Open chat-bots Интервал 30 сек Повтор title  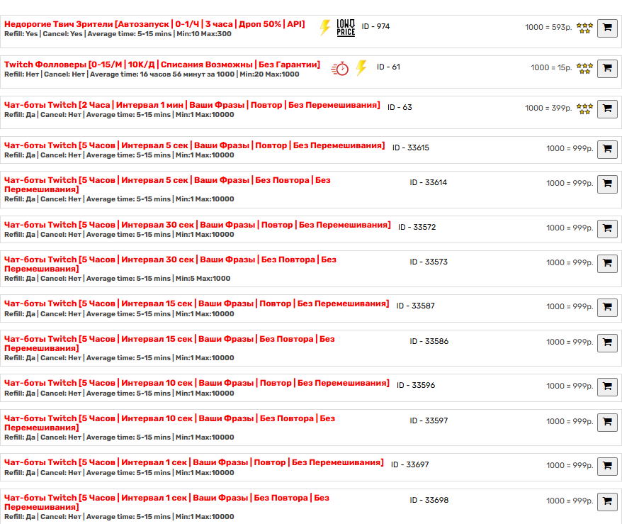(198, 225)
